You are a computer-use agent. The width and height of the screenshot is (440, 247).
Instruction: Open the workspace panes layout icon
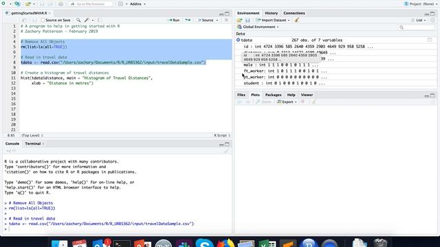pos(120,4)
